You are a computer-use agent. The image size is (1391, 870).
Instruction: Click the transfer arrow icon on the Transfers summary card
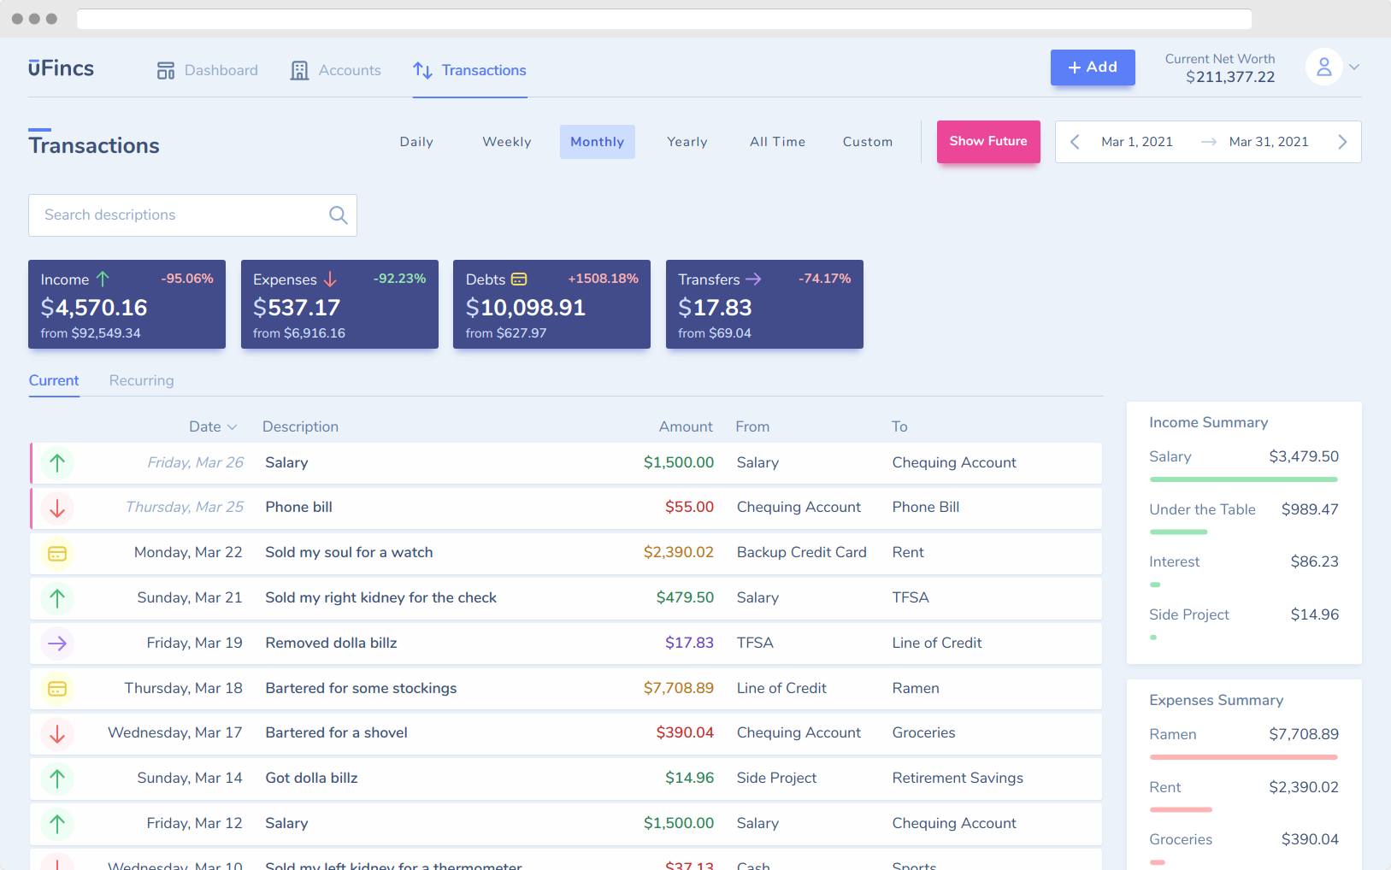point(753,279)
